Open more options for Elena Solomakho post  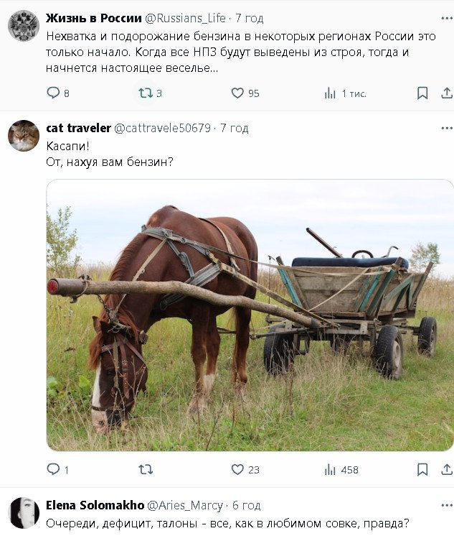[447, 506]
